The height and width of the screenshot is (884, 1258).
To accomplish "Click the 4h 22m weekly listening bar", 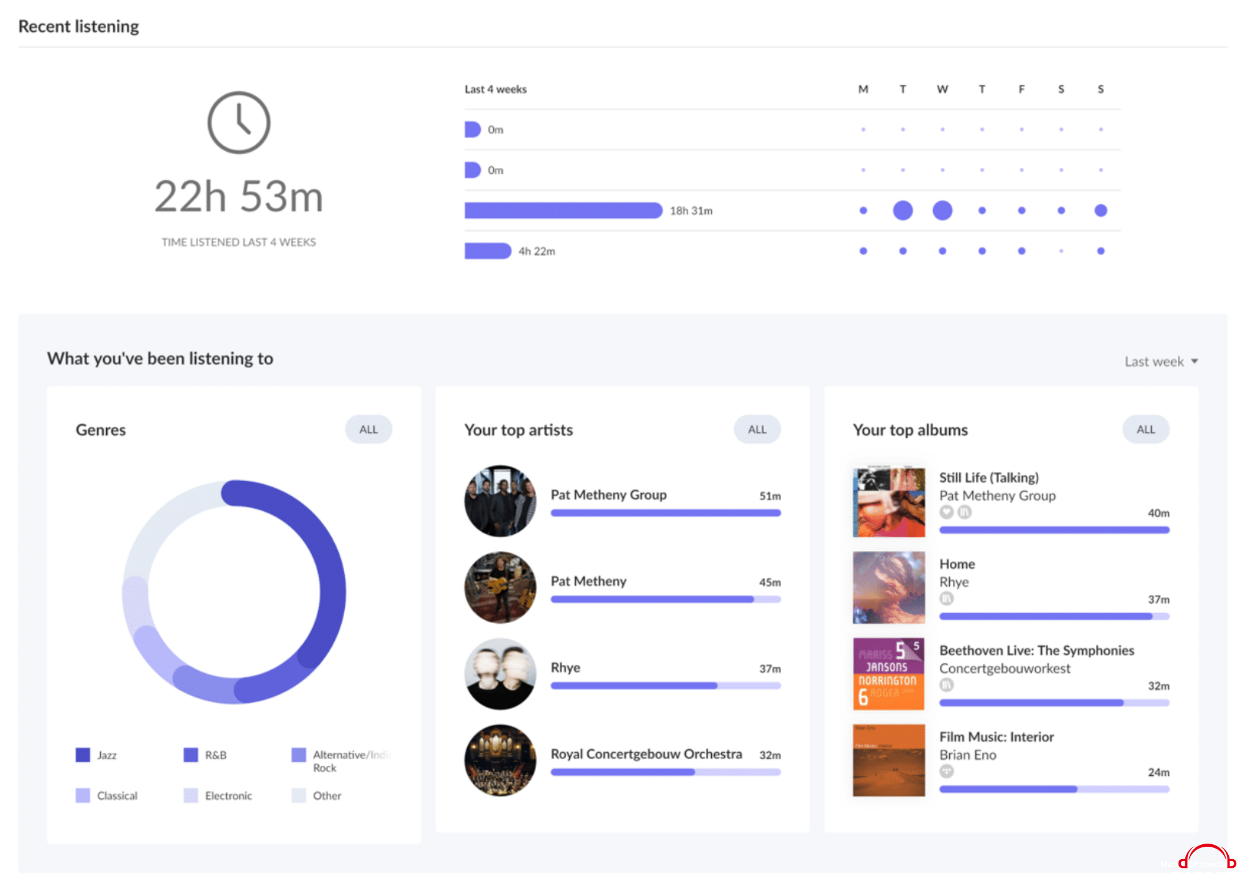I will (x=488, y=251).
